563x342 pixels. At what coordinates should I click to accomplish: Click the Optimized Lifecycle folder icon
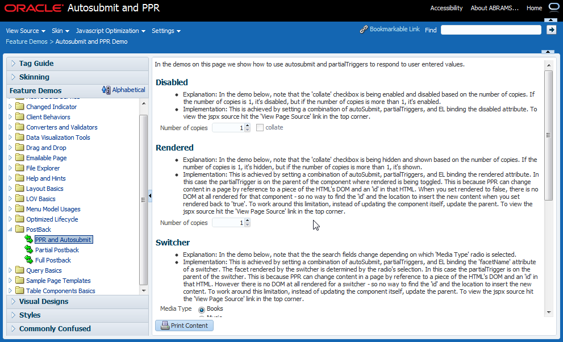click(20, 219)
